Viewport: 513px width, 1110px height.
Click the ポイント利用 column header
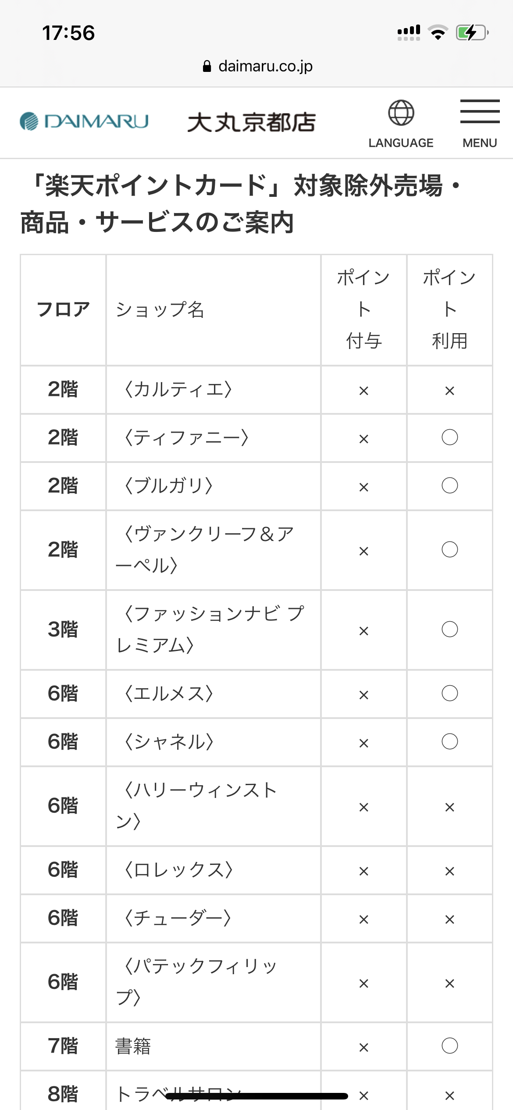click(449, 310)
